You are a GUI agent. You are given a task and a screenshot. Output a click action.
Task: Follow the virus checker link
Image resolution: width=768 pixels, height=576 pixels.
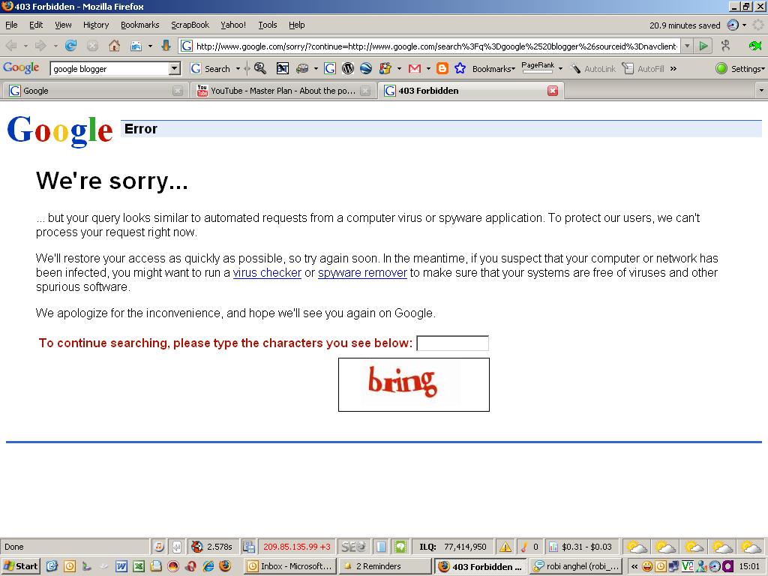[267, 273]
